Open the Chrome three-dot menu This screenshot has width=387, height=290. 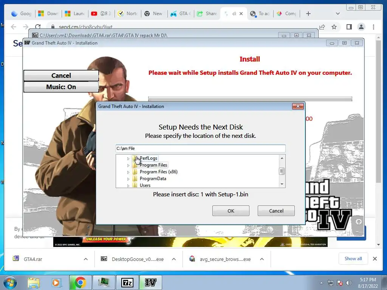point(374,27)
